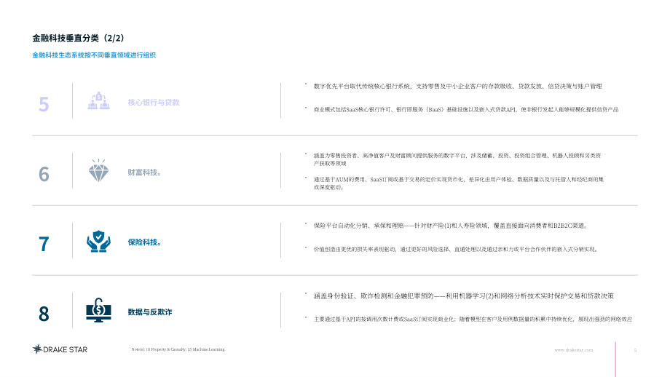Screen dimensions: 670x377
Task: Click the bullet starting 商业模式包括SaaS核心银行许可
Action: 466,110
